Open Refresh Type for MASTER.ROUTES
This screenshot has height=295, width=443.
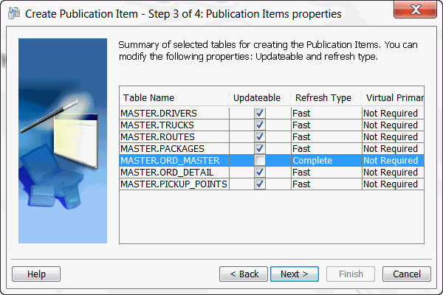coord(326,137)
